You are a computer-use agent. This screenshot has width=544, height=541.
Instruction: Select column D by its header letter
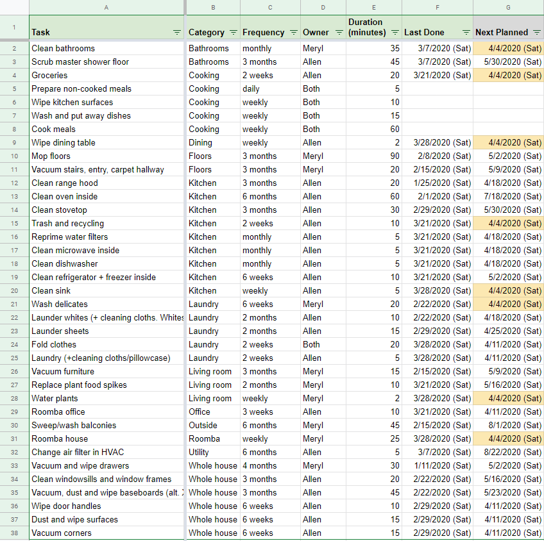[x=323, y=7]
